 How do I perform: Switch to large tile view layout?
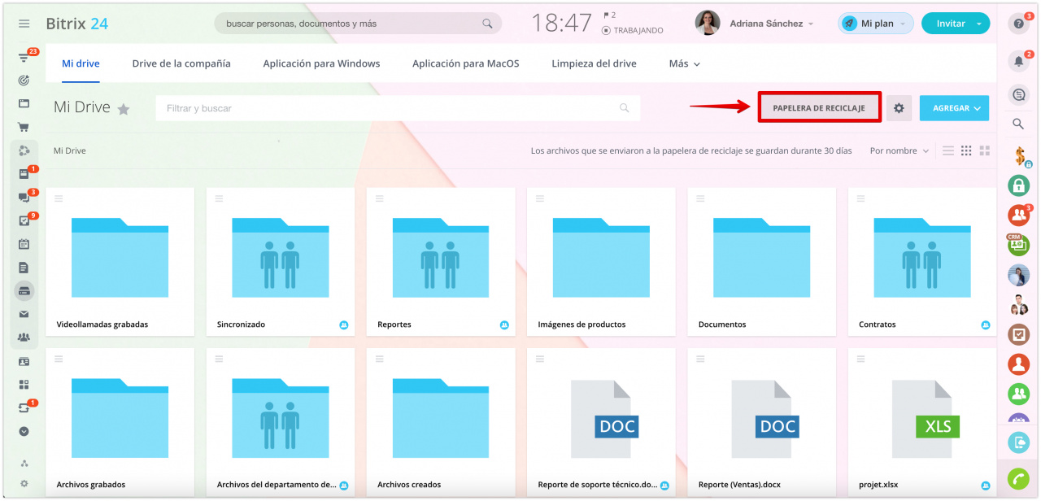(x=985, y=150)
